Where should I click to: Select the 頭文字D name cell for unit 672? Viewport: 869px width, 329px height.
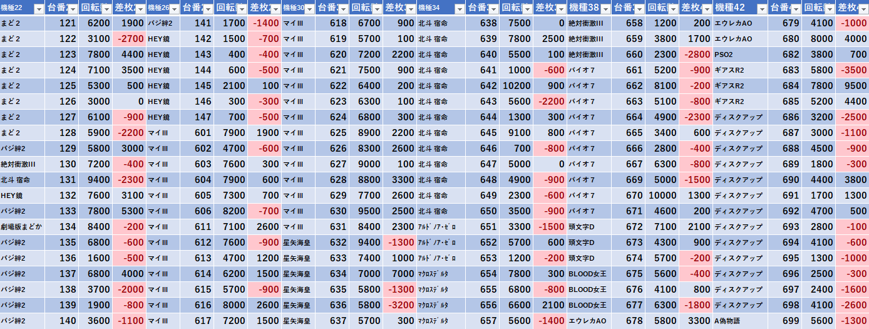point(590,227)
